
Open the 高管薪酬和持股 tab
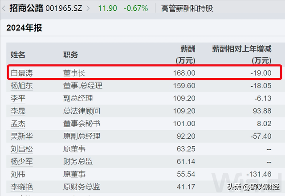187,8
